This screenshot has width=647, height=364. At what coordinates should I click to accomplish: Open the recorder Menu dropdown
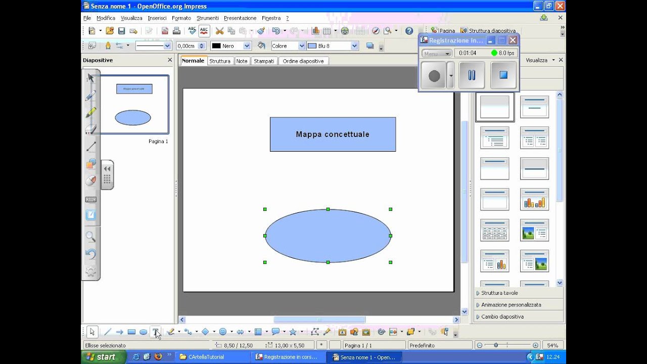point(437,53)
